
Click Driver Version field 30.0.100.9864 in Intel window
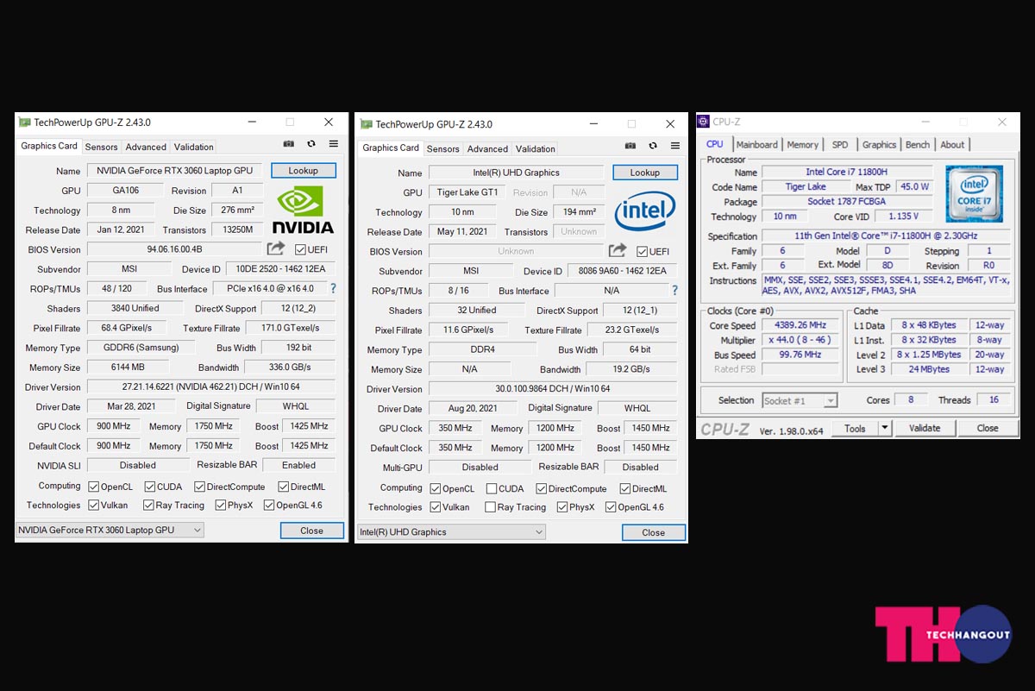[553, 389]
